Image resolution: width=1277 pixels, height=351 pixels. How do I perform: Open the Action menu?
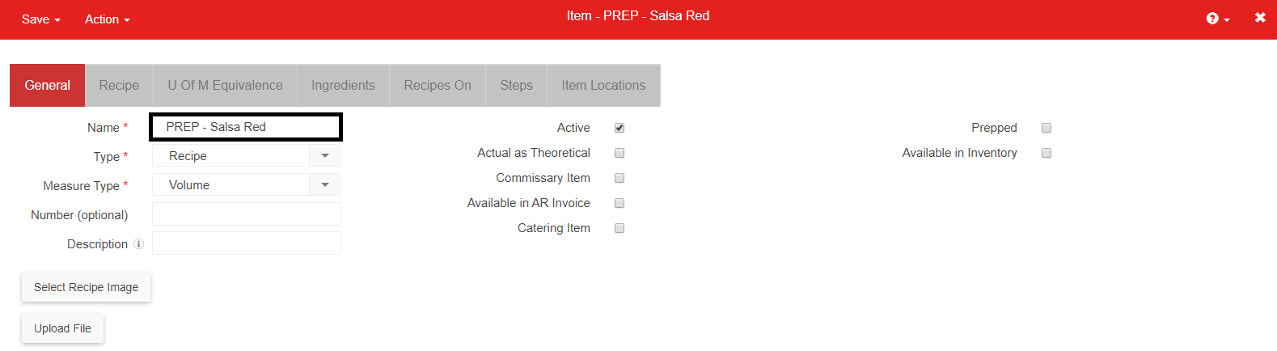click(x=108, y=19)
